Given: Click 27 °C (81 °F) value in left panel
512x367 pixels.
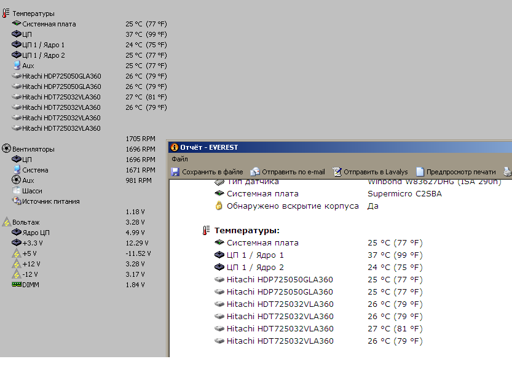Looking at the screenshot, I should 146,97.
